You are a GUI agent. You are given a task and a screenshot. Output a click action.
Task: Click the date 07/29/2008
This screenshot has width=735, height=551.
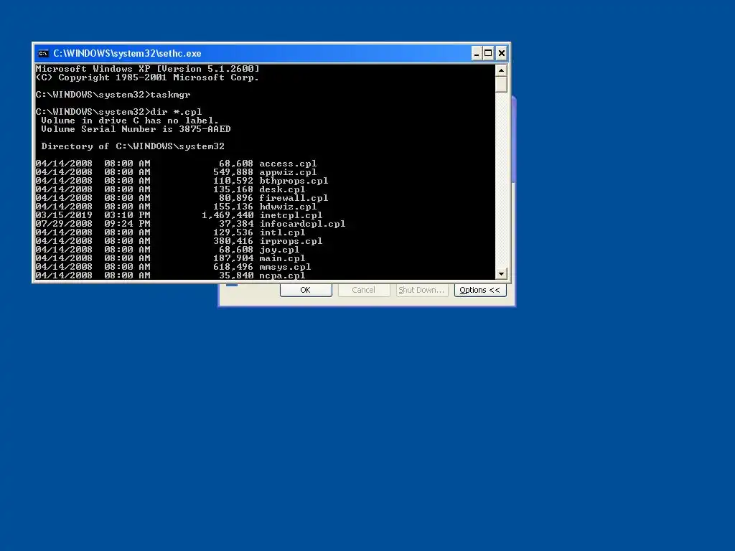tap(64, 224)
